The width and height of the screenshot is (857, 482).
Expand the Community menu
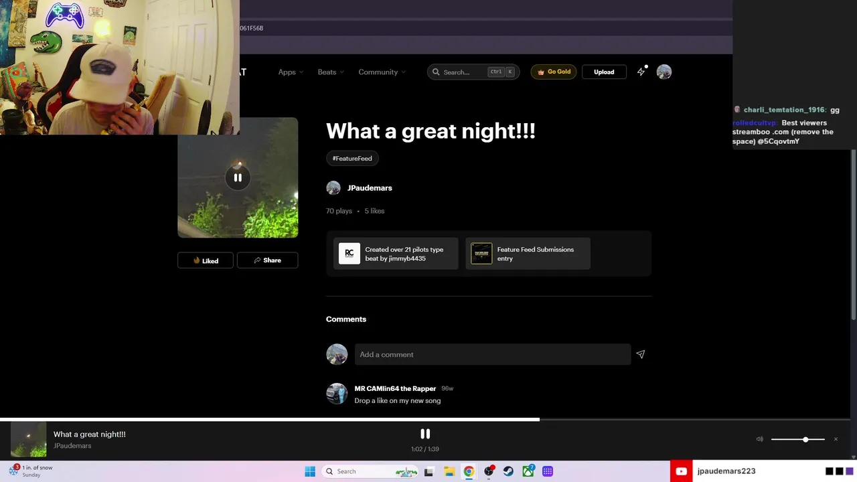click(x=382, y=72)
